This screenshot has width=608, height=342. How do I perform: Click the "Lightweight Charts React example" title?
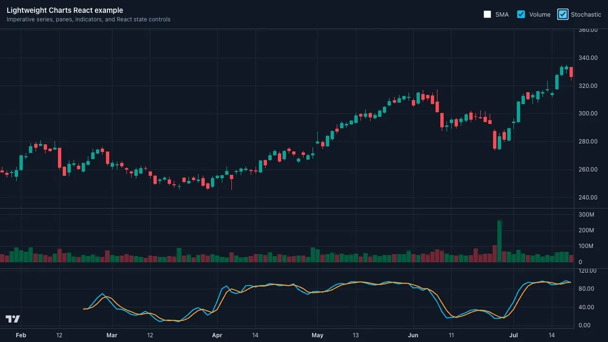[65, 10]
